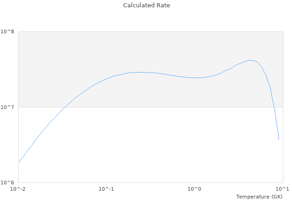Select the 10^6 y-axis tick label
Screen dimensions: 292x219
click(x=10, y=182)
